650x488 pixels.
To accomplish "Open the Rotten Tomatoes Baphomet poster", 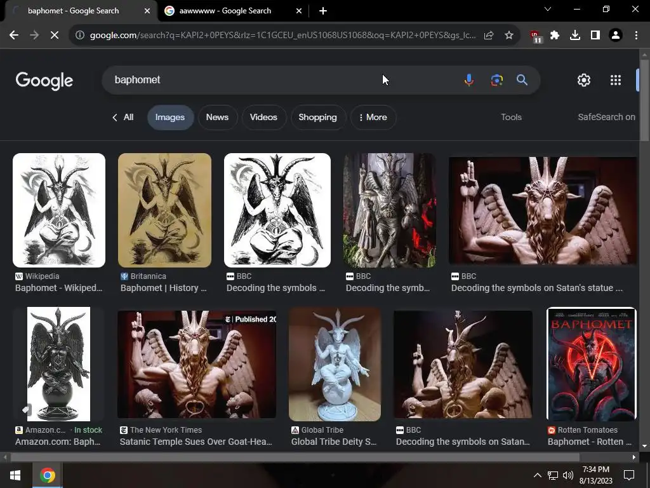I will (x=592, y=364).
